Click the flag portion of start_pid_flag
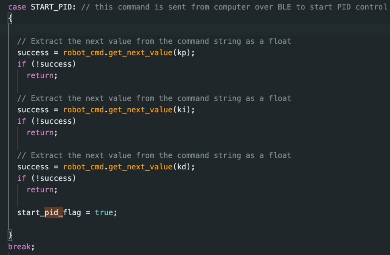 (72, 212)
